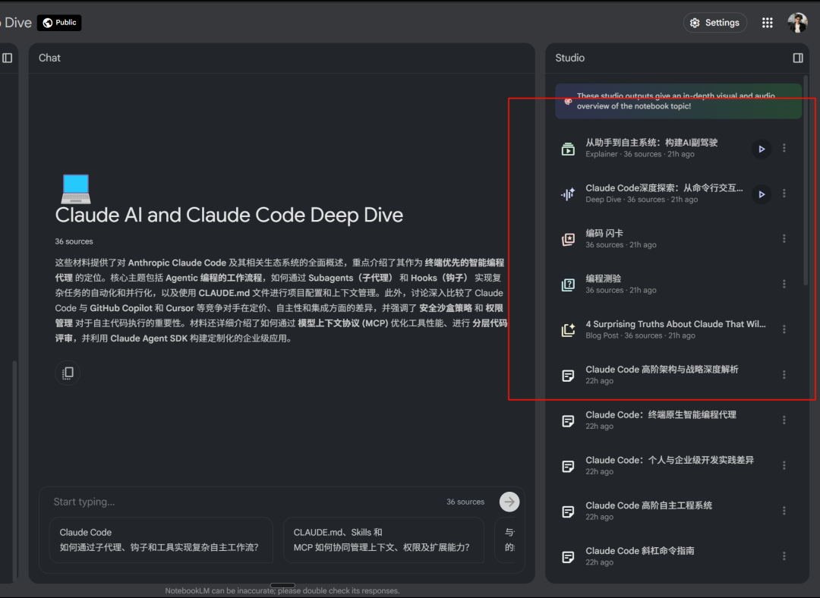Click the audio waveform icon for Deep Dive
The width and height of the screenshot is (820, 598).
coord(568,194)
